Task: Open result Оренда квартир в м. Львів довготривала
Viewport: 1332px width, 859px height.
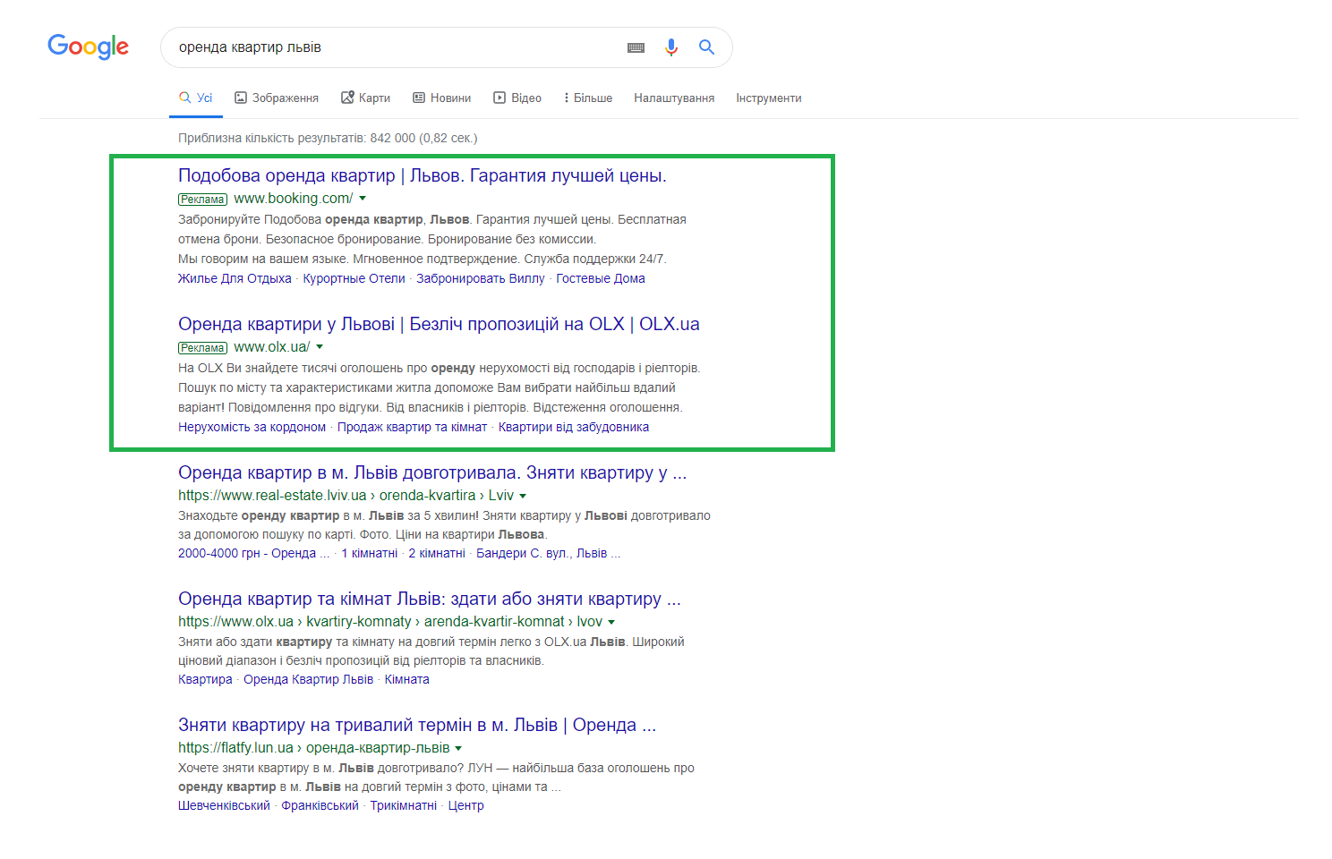Action: click(x=432, y=472)
